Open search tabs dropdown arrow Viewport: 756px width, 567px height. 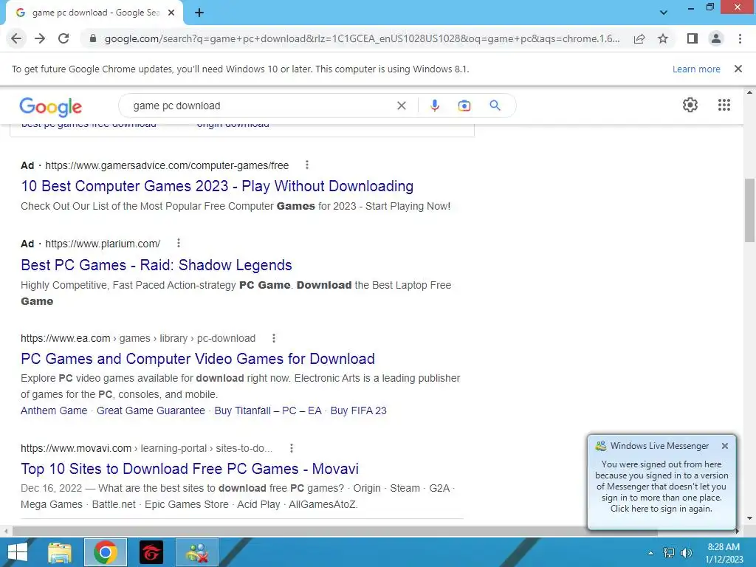664,13
